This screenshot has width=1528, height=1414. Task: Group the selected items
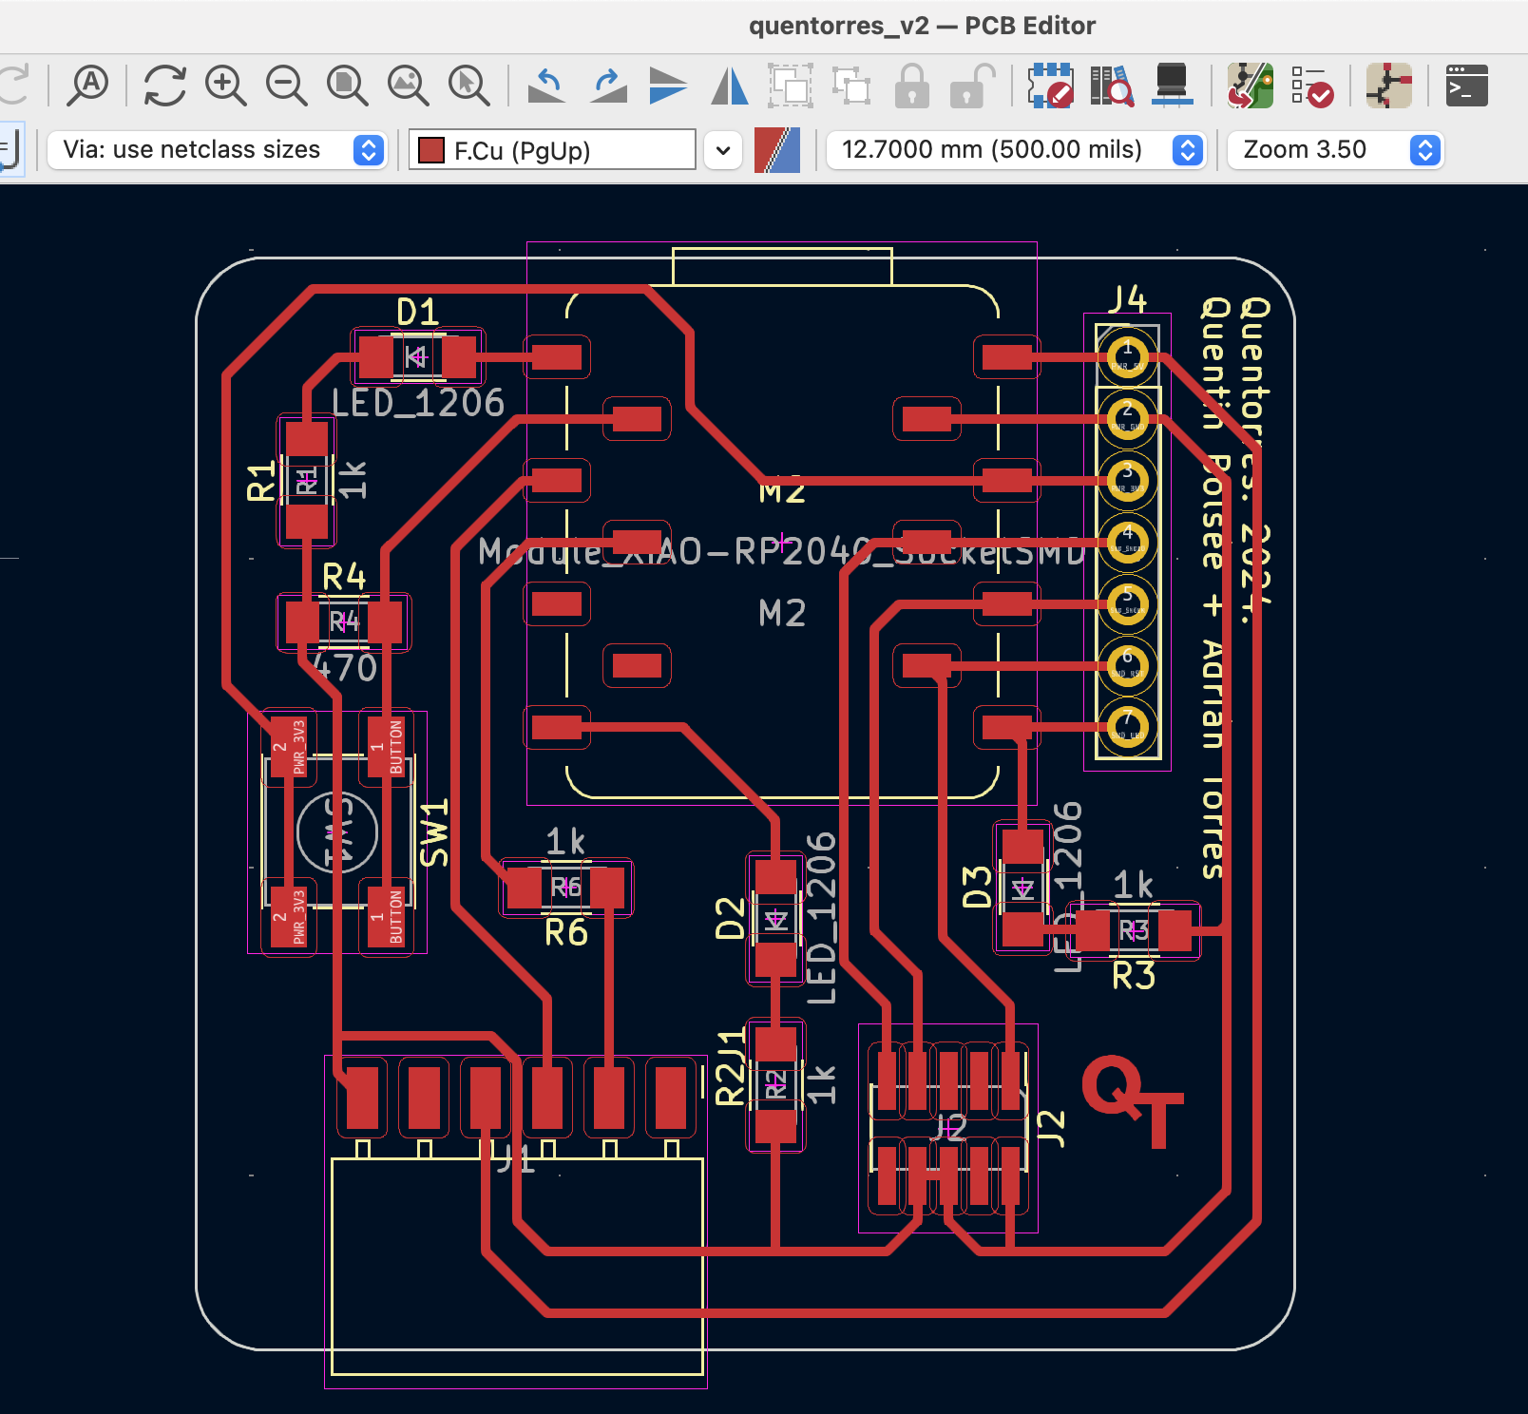[x=791, y=86]
